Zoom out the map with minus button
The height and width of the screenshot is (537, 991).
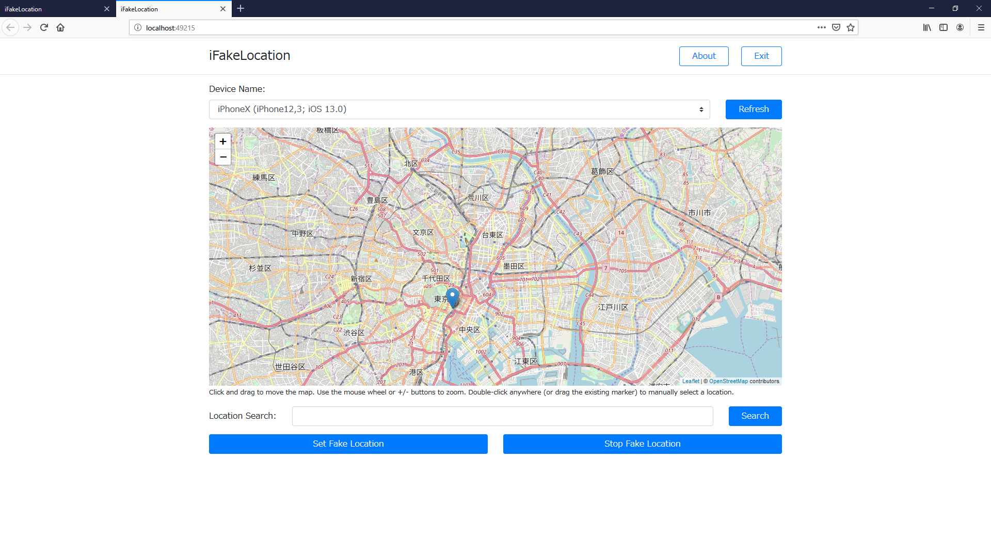coord(223,157)
